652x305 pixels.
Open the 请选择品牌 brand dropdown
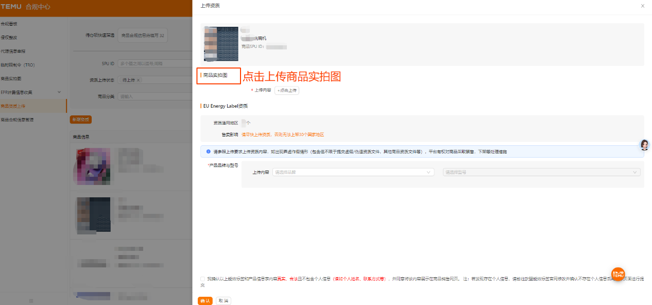click(x=353, y=172)
